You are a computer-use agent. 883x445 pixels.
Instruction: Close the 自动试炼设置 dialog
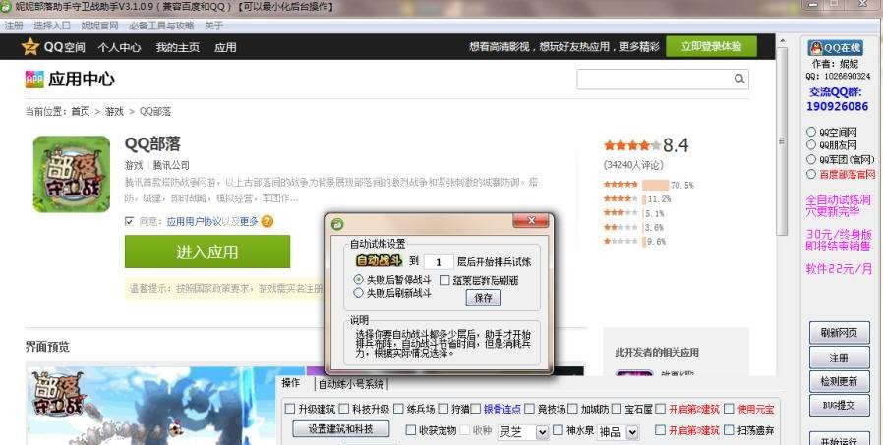530,220
